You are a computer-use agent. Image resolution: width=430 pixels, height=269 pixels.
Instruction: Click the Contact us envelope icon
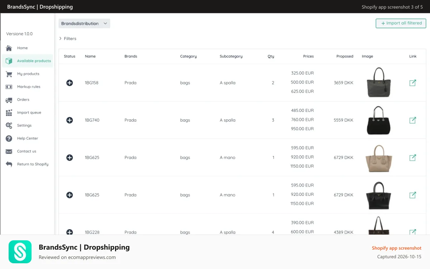pyautogui.click(x=9, y=151)
